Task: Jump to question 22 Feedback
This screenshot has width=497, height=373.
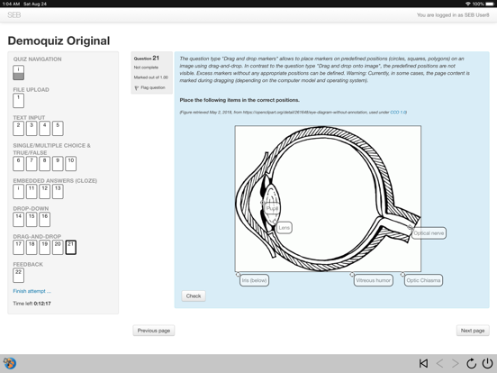Action: point(18,276)
